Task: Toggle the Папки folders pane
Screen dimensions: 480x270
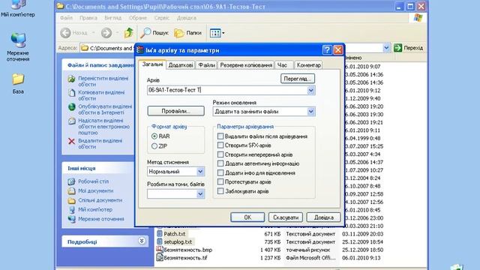Action: [x=187, y=33]
